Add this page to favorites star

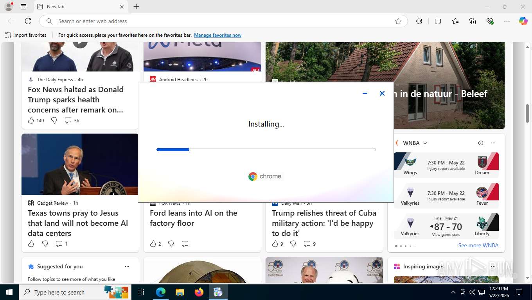(x=398, y=21)
